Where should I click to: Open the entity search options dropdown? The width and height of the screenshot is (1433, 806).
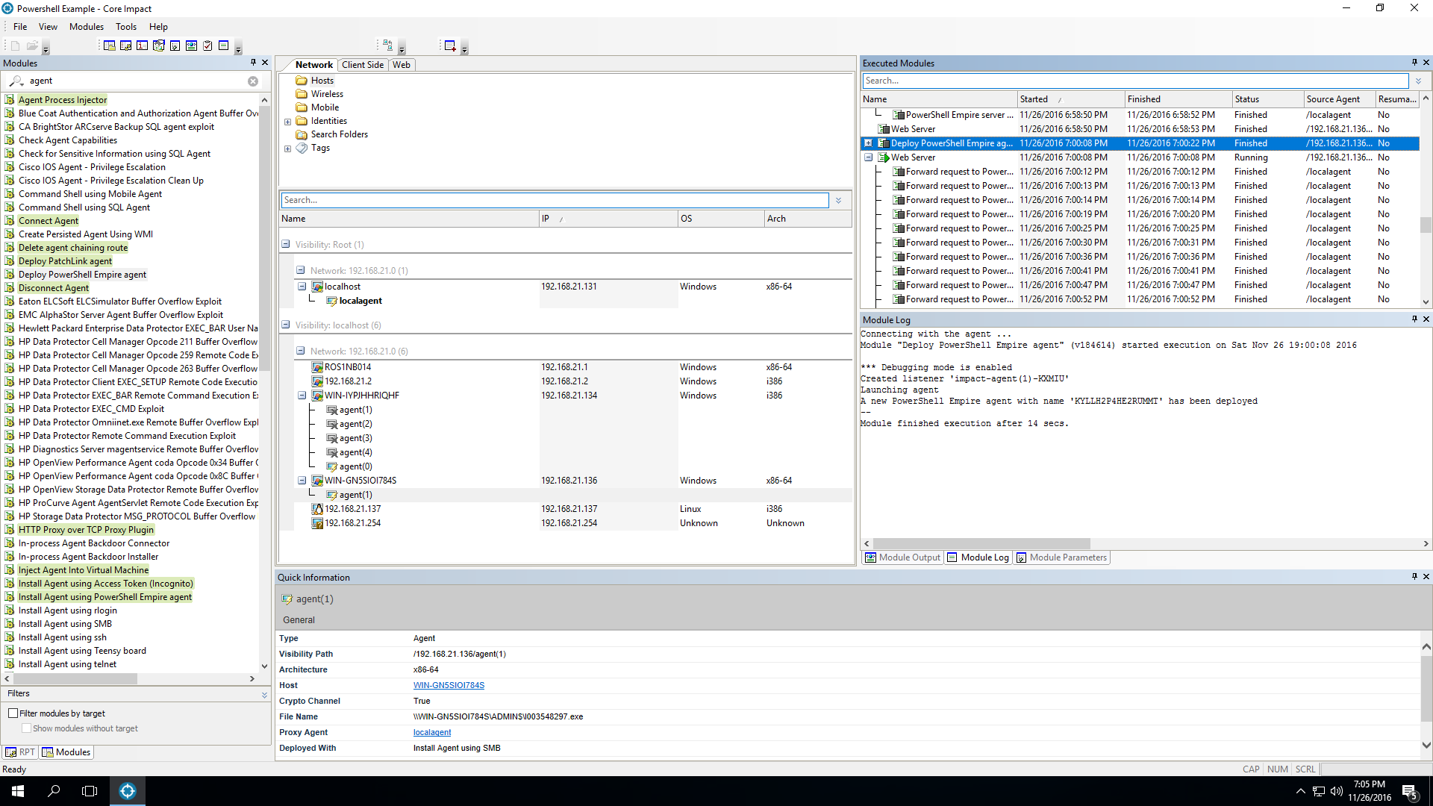coord(839,201)
